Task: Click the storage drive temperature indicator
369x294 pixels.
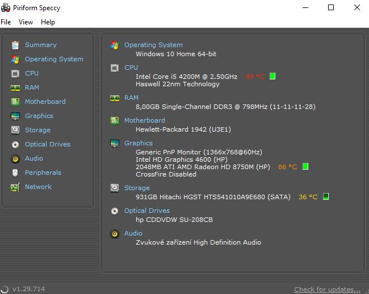Action: (x=326, y=196)
